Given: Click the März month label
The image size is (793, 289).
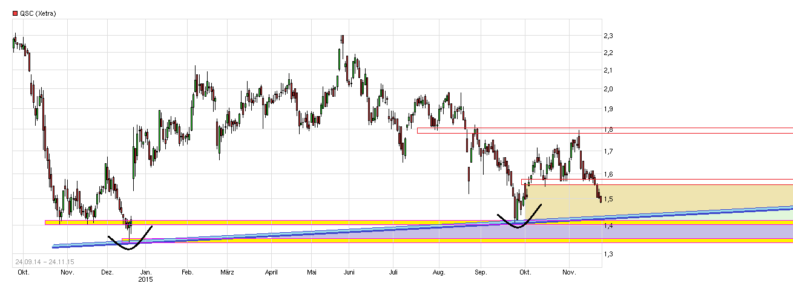Looking at the screenshot, I should 228,273.
